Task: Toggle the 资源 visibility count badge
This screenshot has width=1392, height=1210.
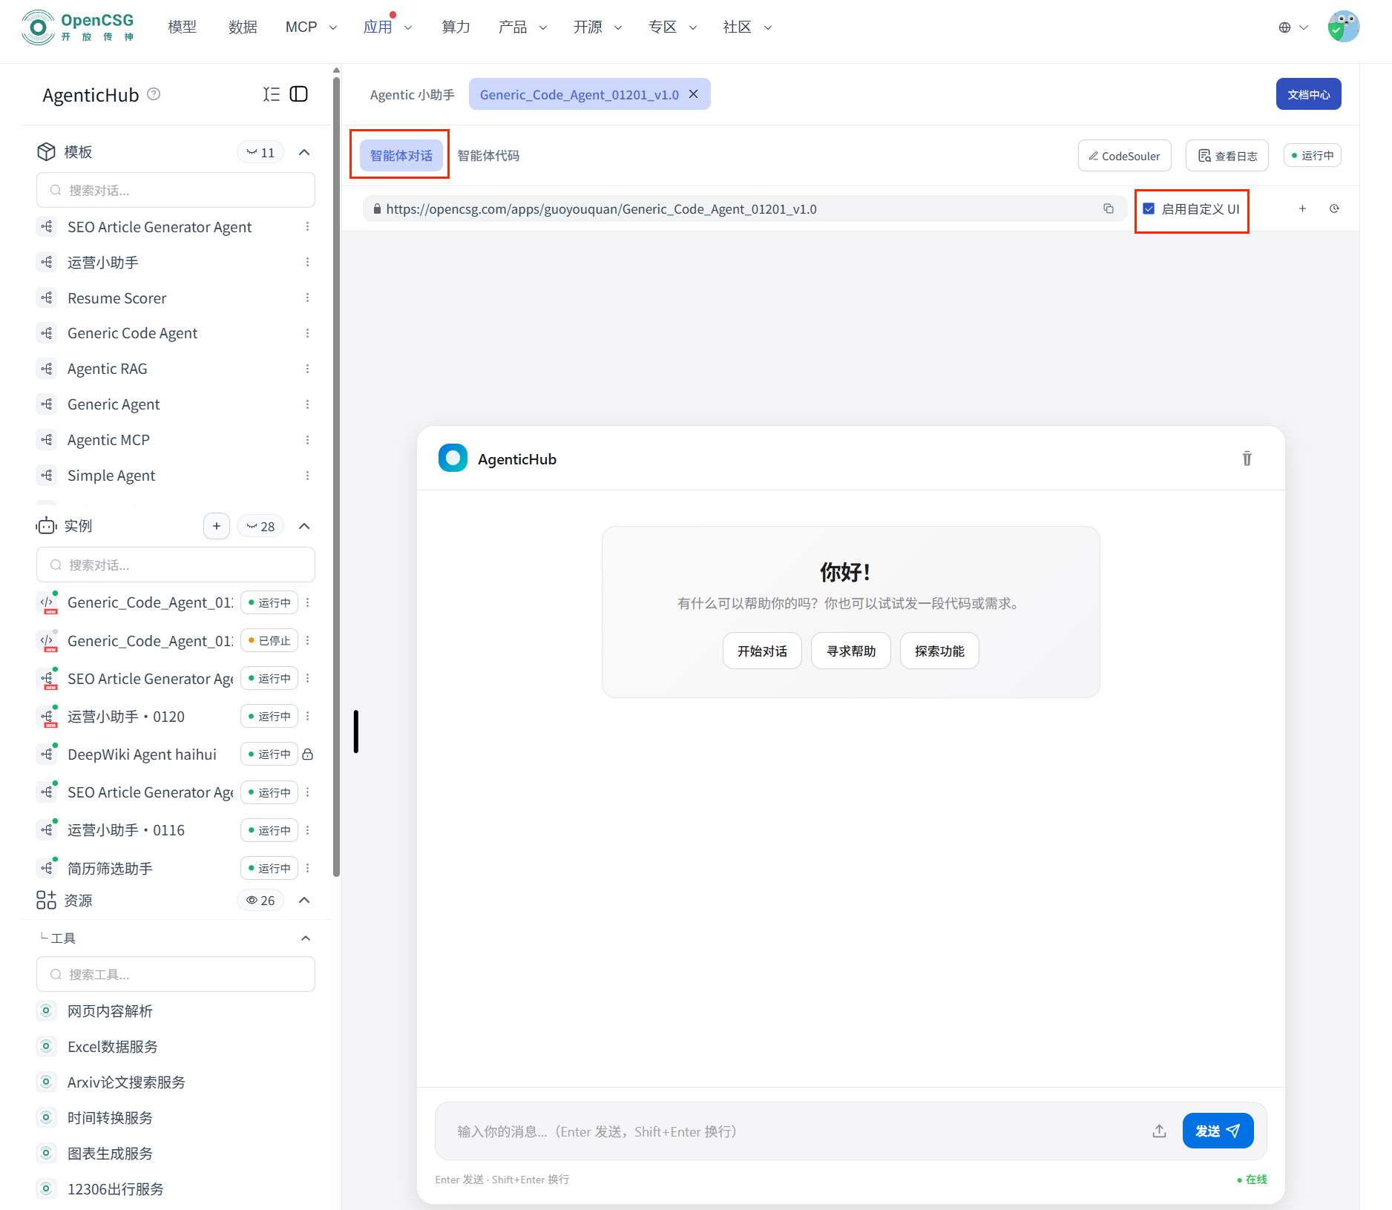Action: [x=260, y=900]
